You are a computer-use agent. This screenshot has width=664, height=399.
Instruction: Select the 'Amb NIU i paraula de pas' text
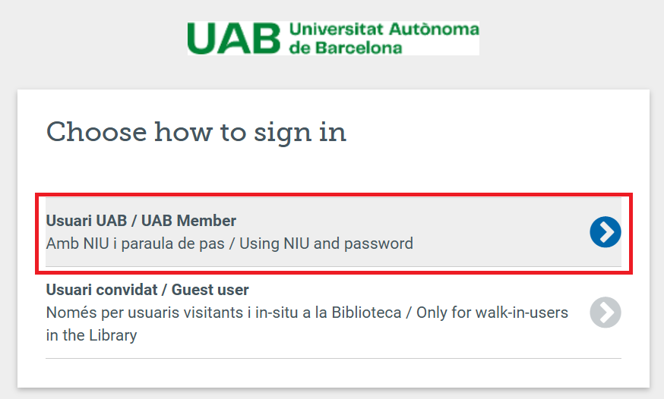pyautogui.click(x=135, y=244)
